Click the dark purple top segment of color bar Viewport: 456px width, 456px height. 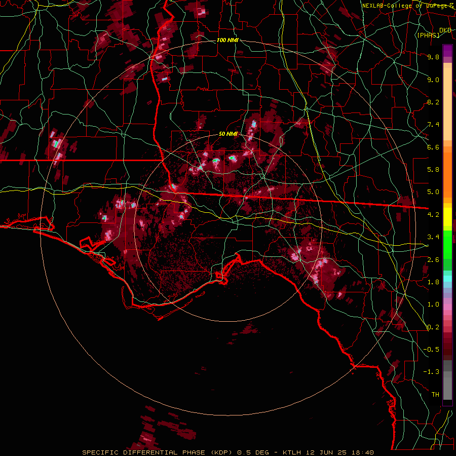(x=447, y=51)
